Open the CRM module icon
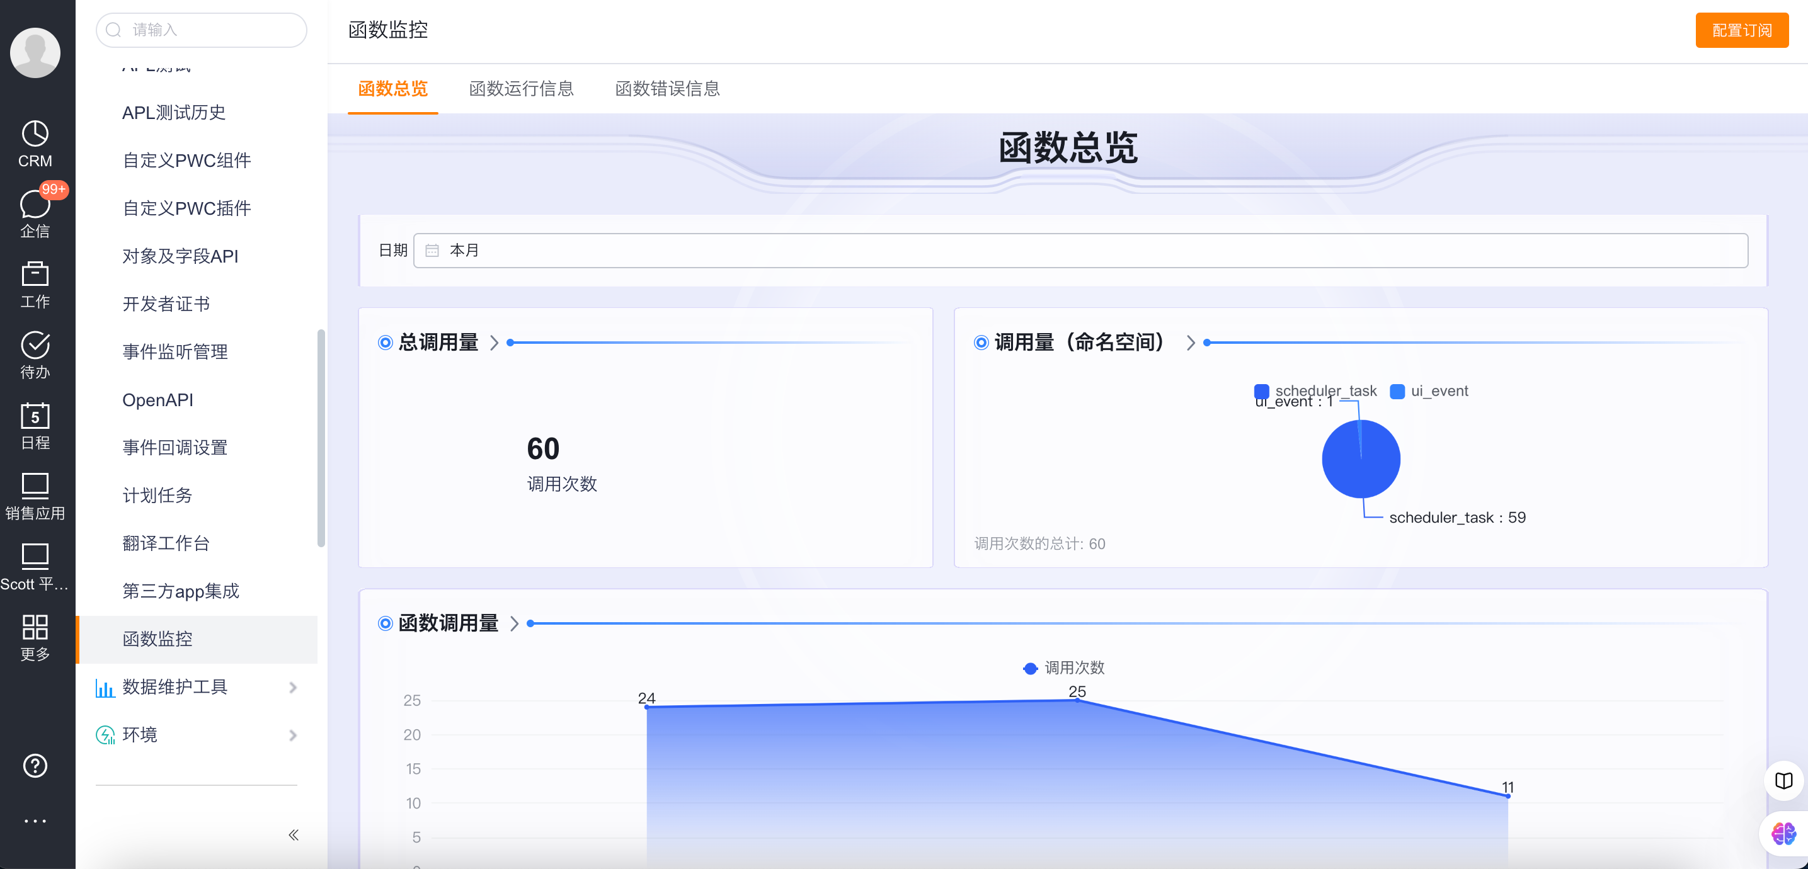 click(35, 144)
